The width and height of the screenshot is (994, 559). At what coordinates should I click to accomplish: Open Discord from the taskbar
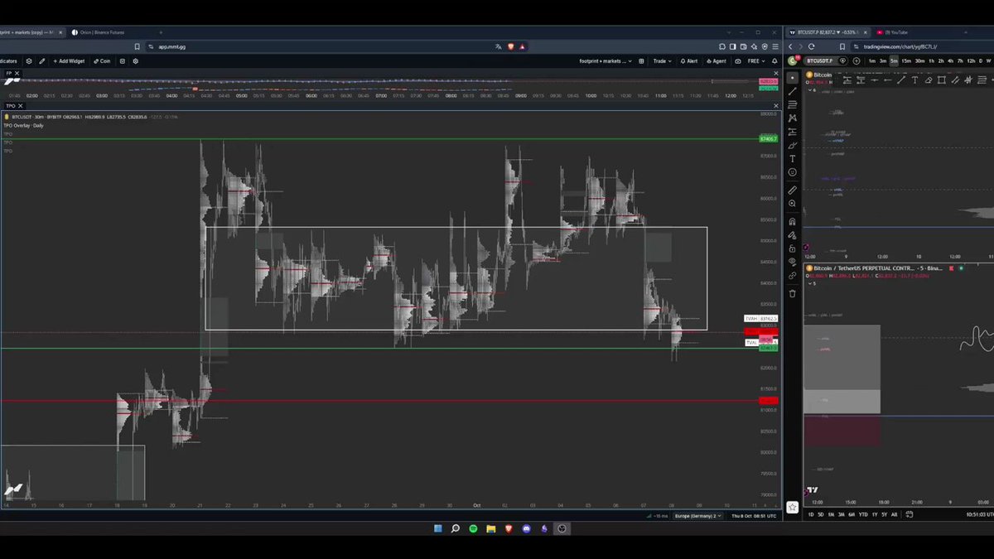[x=527, y=528]
